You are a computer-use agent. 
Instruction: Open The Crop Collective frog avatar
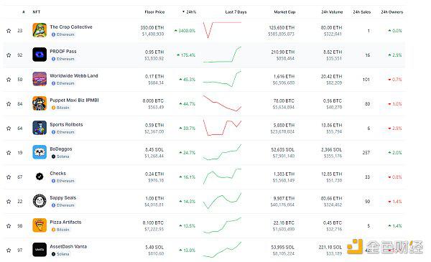coord(40,30)
